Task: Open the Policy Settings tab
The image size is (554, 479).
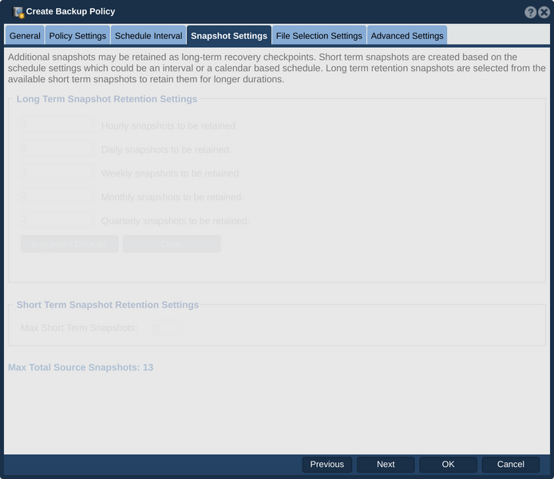Action: (x=77, y=36)
